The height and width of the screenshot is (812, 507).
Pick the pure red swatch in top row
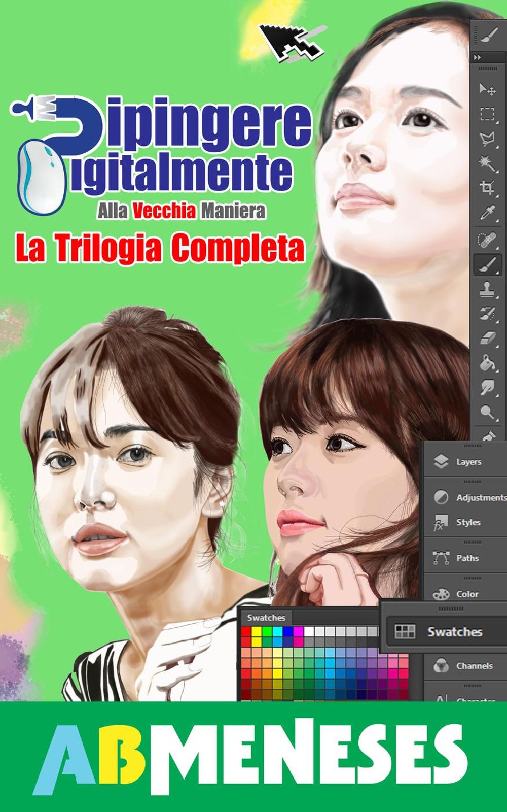pyautogui.click(x=246, y=632)
